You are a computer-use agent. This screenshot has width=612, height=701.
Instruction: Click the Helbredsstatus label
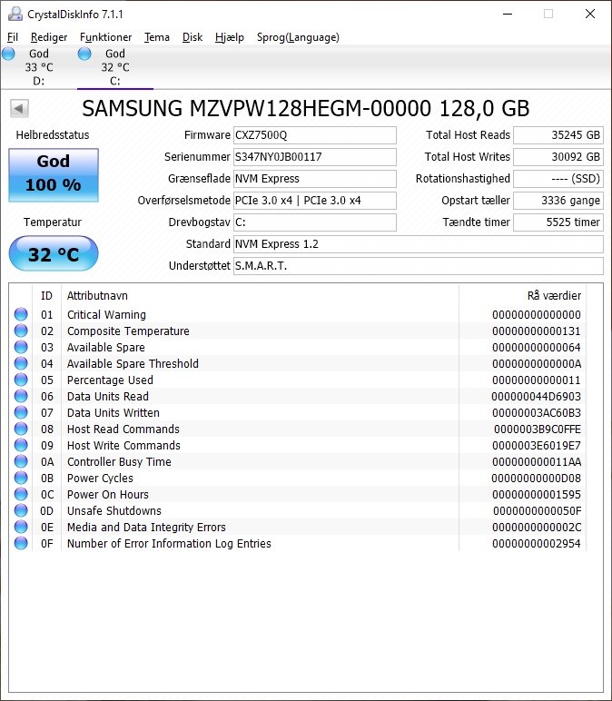pyautogui.click(x=53, y=135)
